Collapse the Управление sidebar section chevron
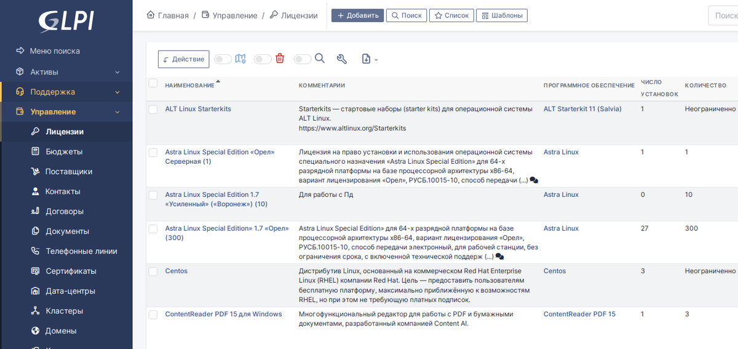This screenshot has width=738, height=349. 117,112
